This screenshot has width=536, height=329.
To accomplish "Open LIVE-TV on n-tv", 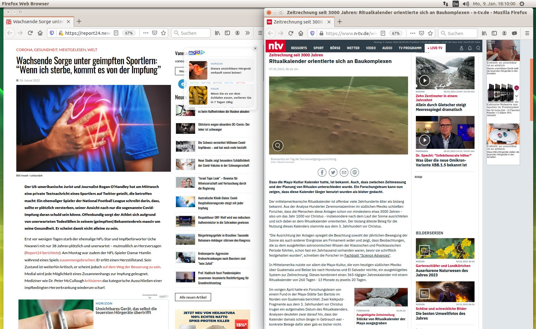I will pos(435,48).
